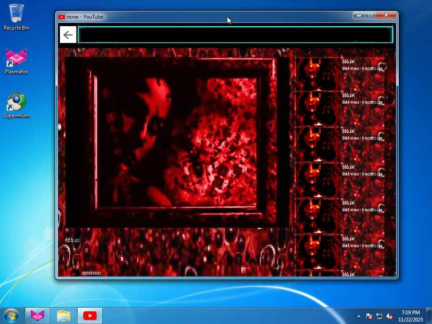This screenshot has width=432, height=324.
Task: Click the main red video player
Action: pyautogui.click(x=177, y=142)
